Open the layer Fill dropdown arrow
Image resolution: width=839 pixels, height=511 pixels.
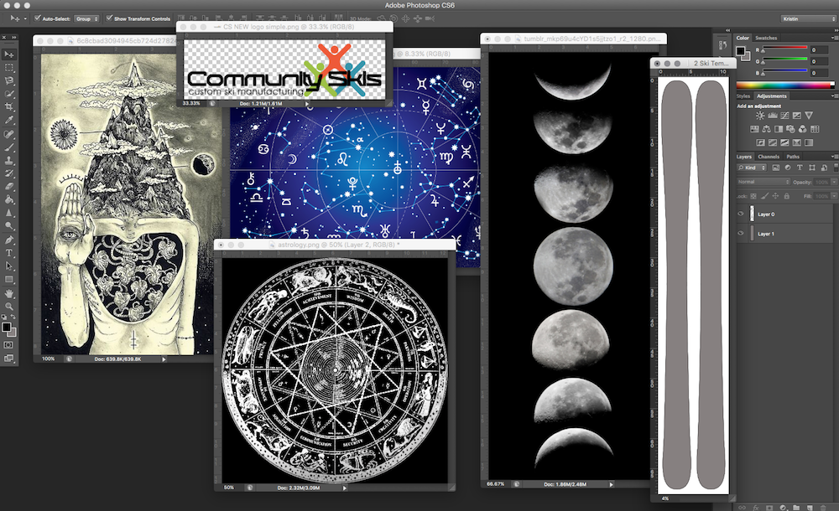[x=834, y=196]
